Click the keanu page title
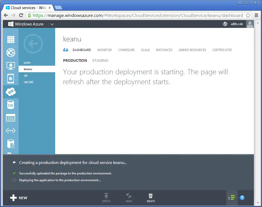The image size is (262, 207). tap(72, 39)
